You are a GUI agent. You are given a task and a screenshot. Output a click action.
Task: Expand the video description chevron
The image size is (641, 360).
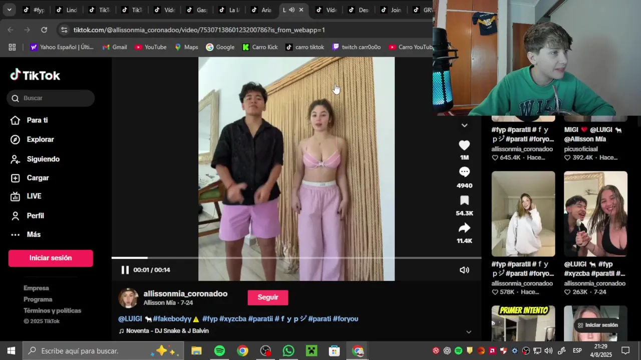pos(469,331)
